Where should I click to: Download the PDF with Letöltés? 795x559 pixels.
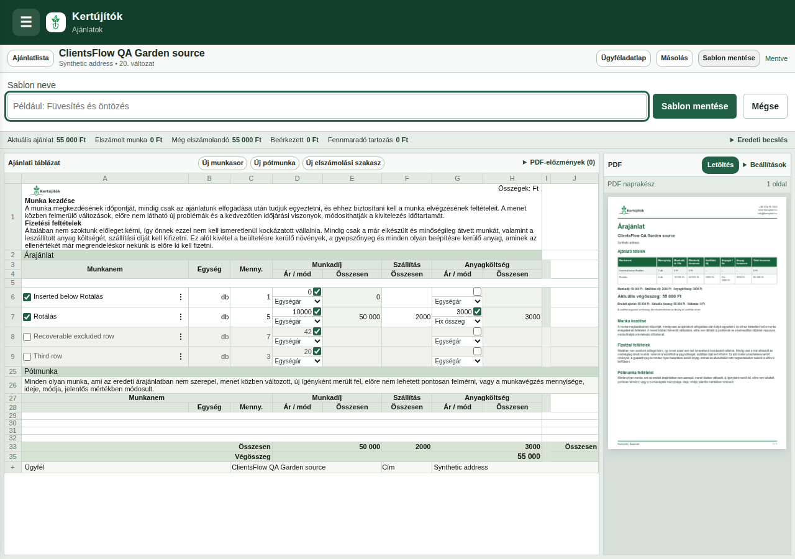click(x=720, y=165)
